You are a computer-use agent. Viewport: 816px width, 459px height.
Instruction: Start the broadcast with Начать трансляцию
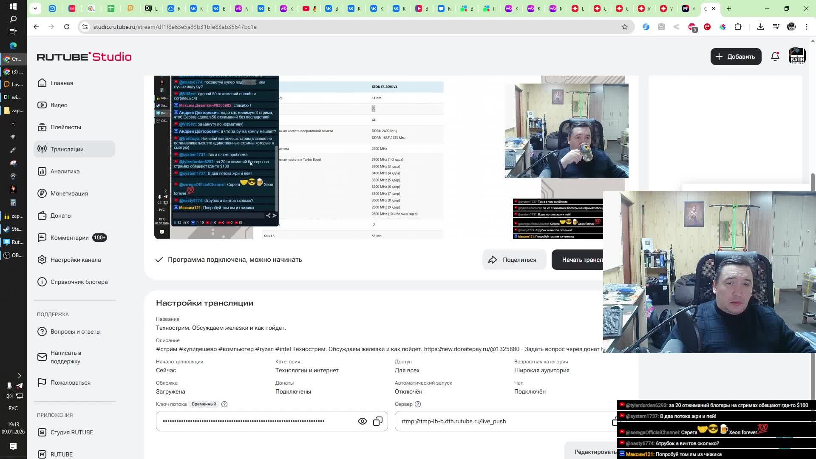click(578, 260)
